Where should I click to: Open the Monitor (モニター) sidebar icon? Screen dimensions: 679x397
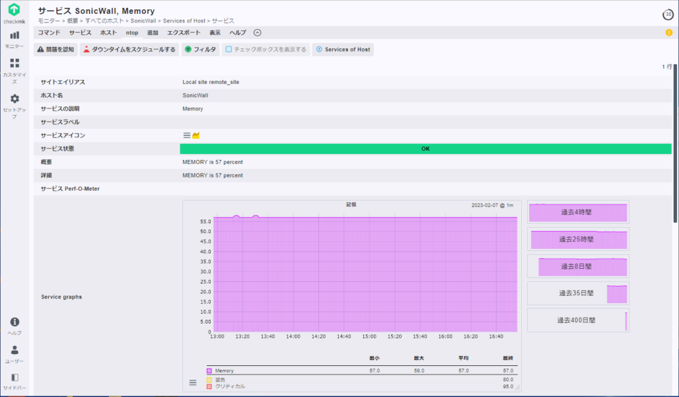pyautogui.click(x=15, y=36)
